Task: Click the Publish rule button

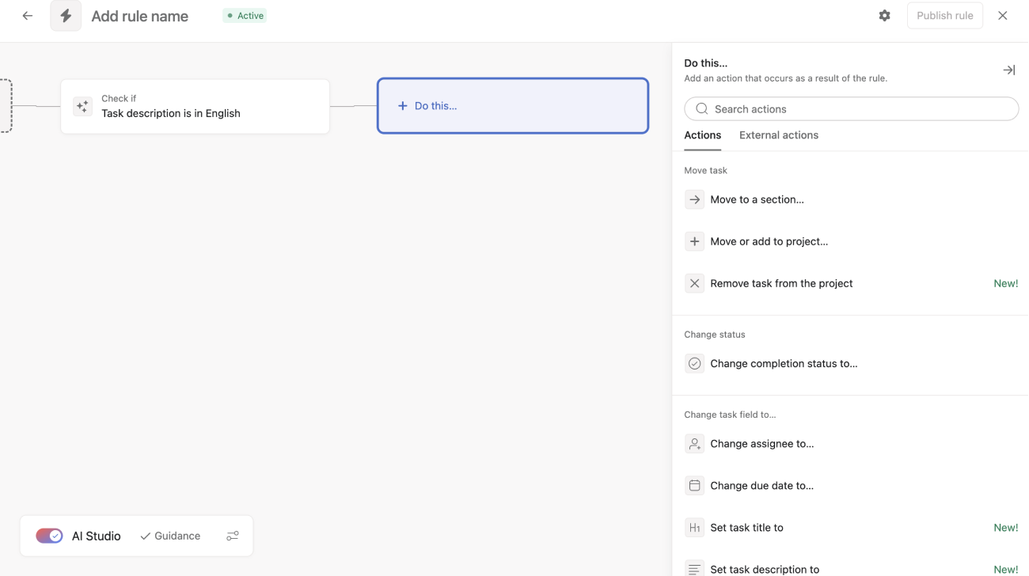Action: tap(944, 15)
